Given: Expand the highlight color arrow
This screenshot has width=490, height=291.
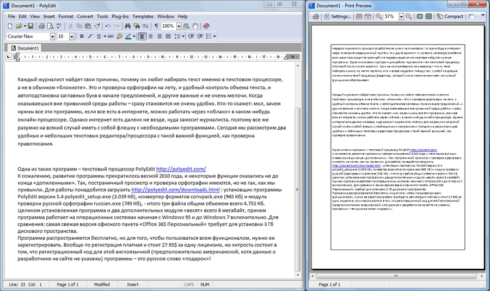Looking at the screenshot, I should point(134,37).
